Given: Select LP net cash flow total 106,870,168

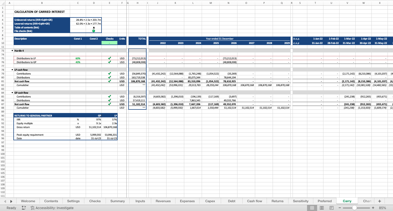Looking at the screenshot, I should point(138,81).
